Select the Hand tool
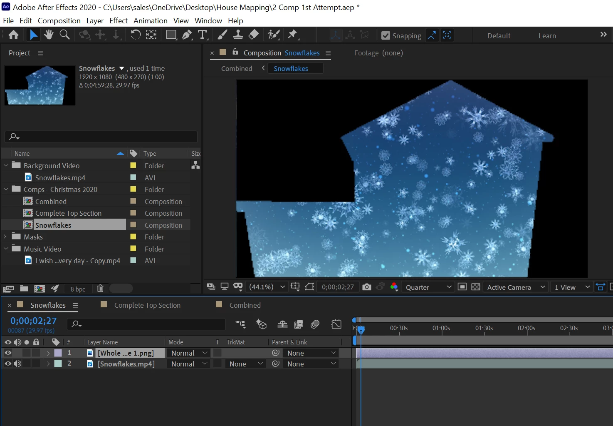The height and width of the screenshot is (426, 613). tap(49, 35)
